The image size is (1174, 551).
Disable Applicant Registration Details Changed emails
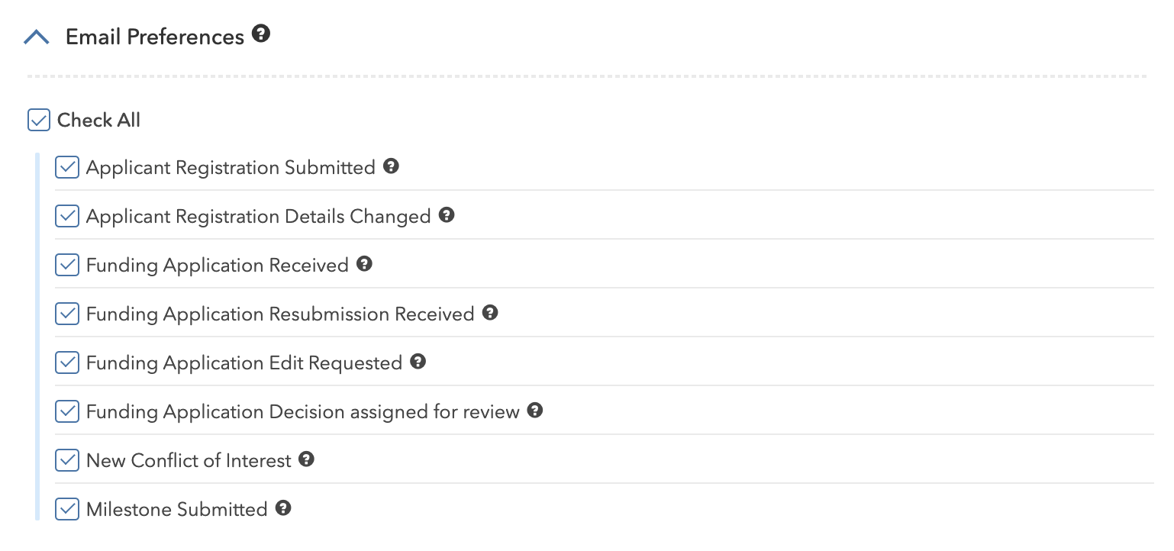click(67, 216)
